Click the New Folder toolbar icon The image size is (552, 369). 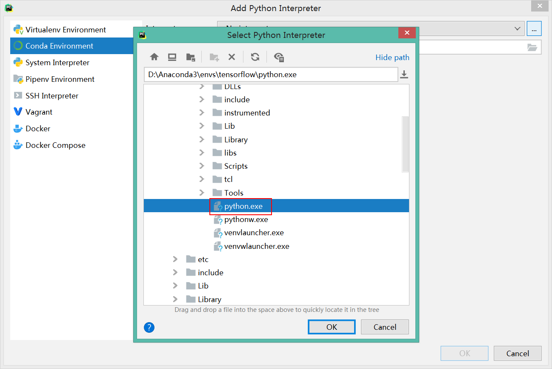[x=214, y=57]
